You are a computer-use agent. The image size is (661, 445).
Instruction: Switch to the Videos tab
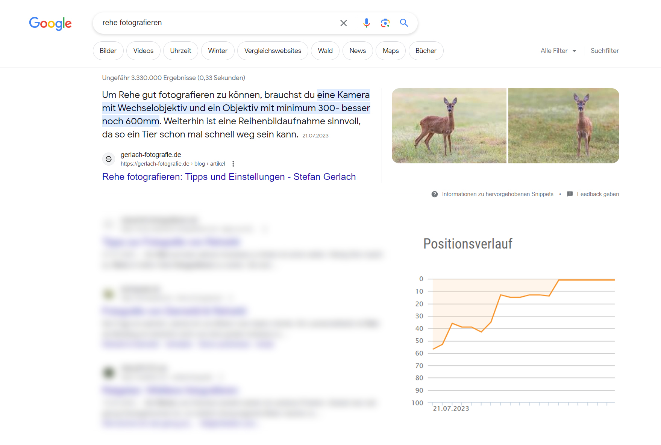tap(143, 51)
